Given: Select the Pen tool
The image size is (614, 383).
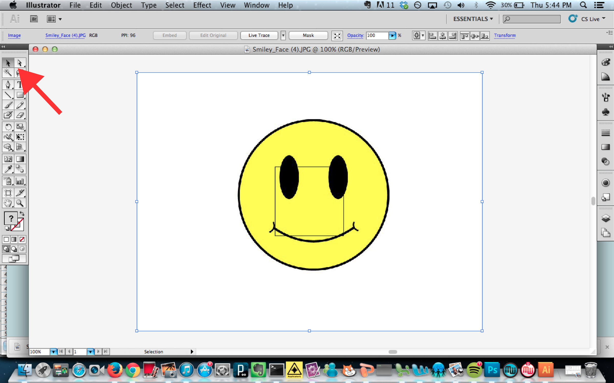Looking at the screenshot, I should [8, 85].
